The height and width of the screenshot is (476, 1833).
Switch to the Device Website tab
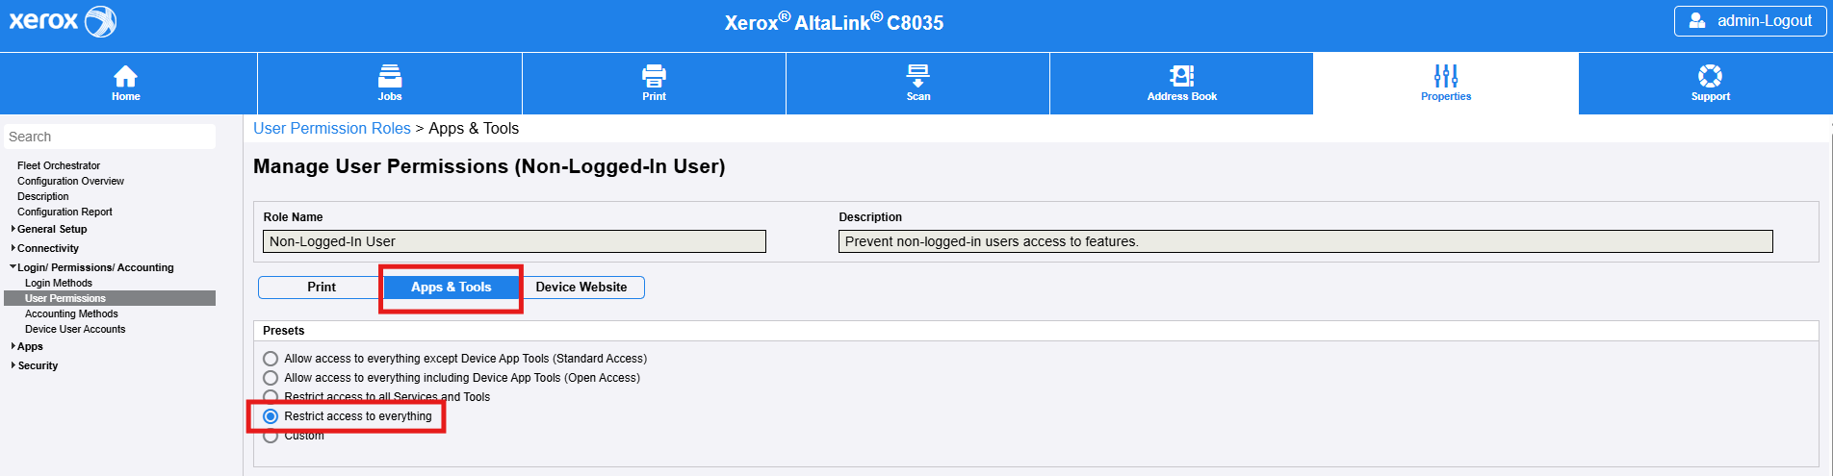(x=581, y=288)
